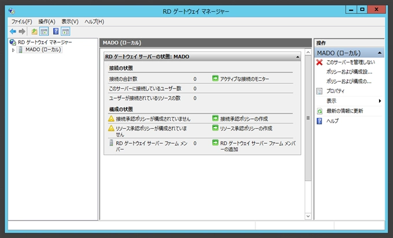Click green arrow beside ファーム メンバーの追加
393x238 pixels.
215,143
